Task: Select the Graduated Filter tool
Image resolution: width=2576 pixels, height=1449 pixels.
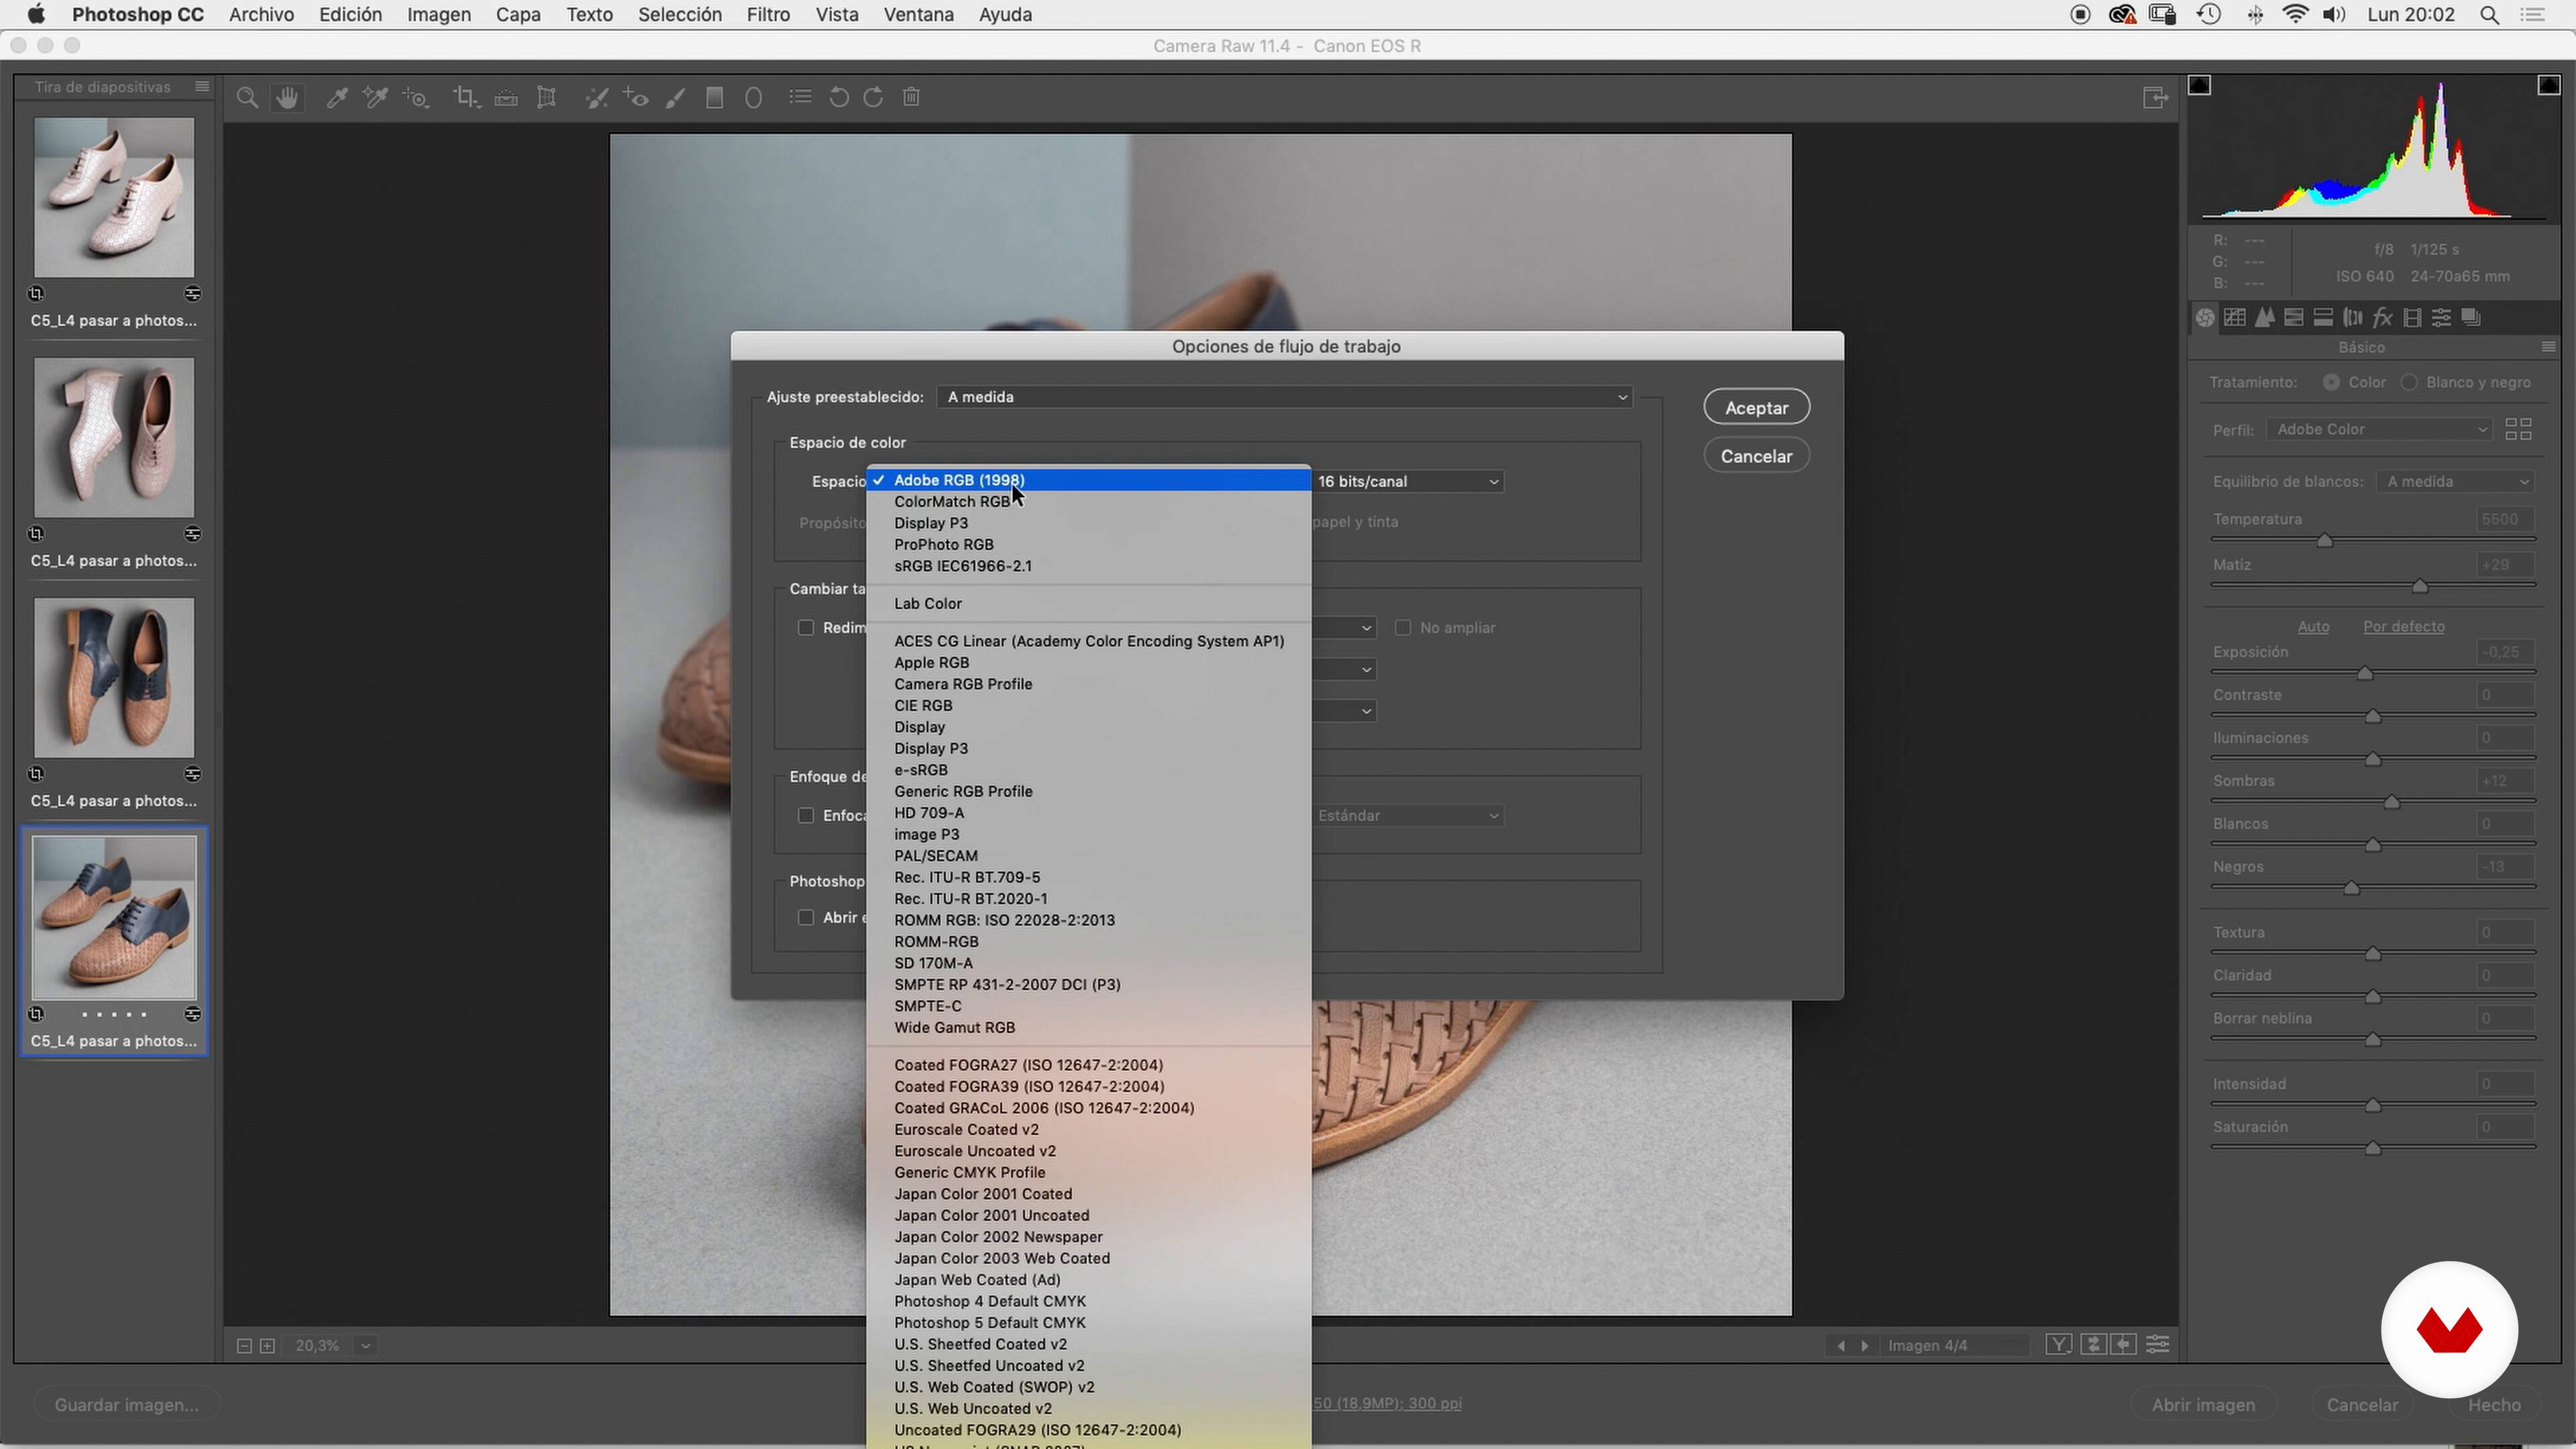Action: [714, 97]
